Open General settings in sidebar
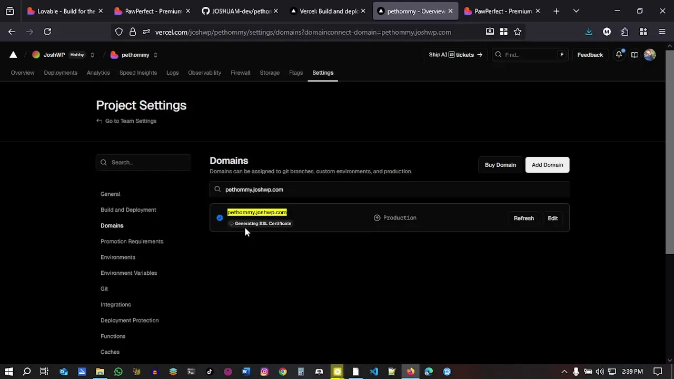 click(x=111, y=194)
